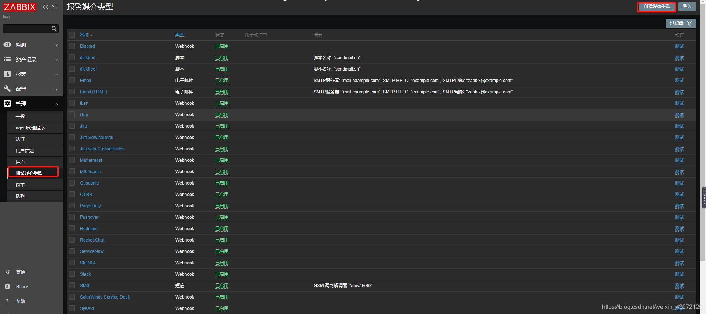
Task: Click the Zabbix logo
Action: tap(20, 7)
